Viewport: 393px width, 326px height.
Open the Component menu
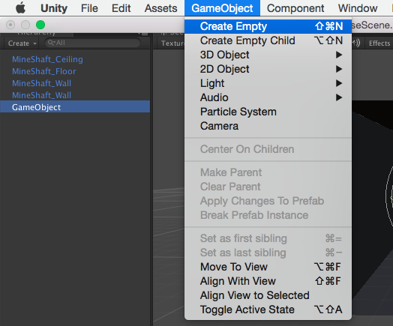(295, 8)
